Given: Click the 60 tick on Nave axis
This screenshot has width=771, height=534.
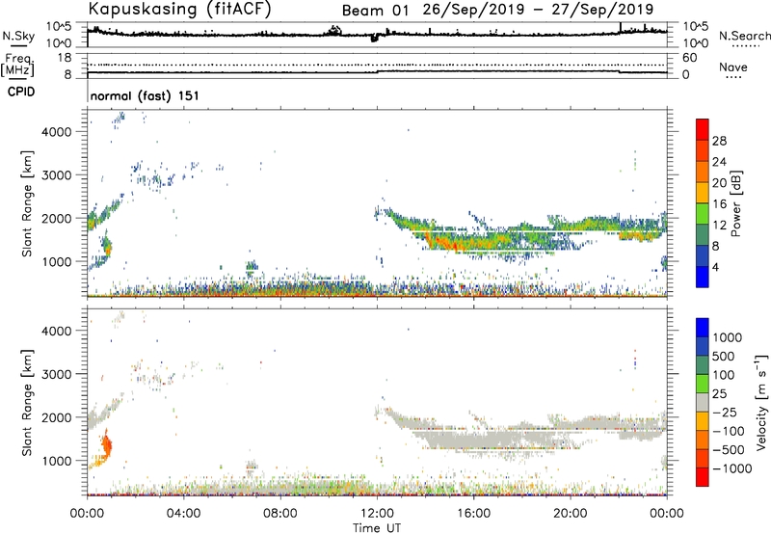Looking at the screenshot, I should (690, 58).
